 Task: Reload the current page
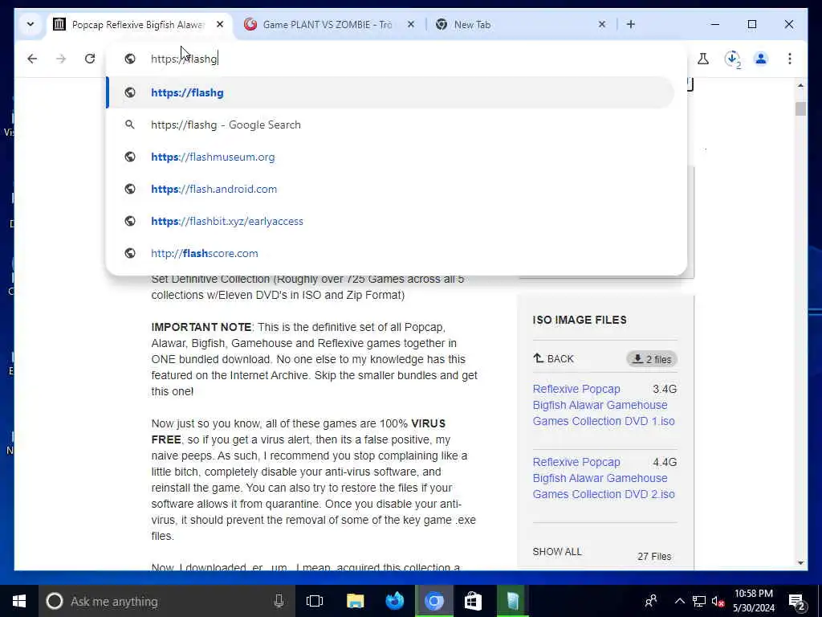tap(90, 59)
